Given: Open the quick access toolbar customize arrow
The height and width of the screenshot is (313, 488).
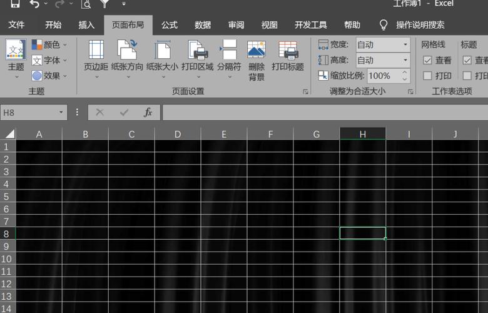Looking at the screenshot, I should (x=123, y=4).
